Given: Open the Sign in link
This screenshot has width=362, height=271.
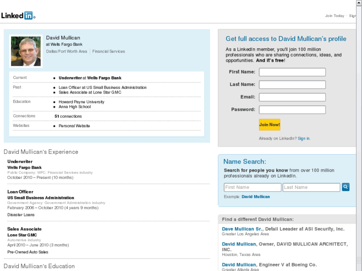Looking at the screenshot, I should (x=304, y=138).
